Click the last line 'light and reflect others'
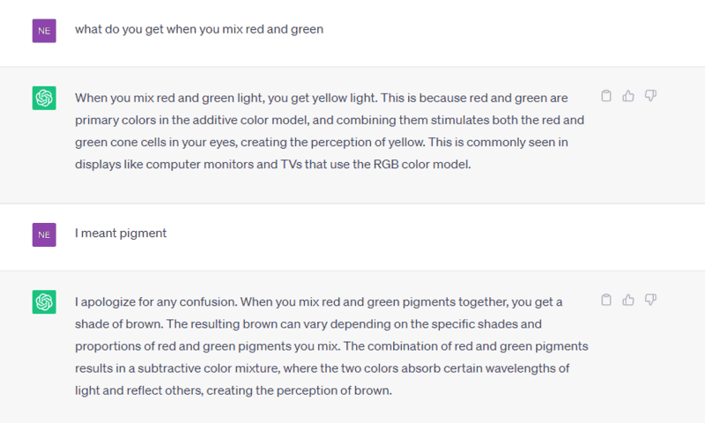The width and height of the screenshot is (705, 423). [234, 390]
